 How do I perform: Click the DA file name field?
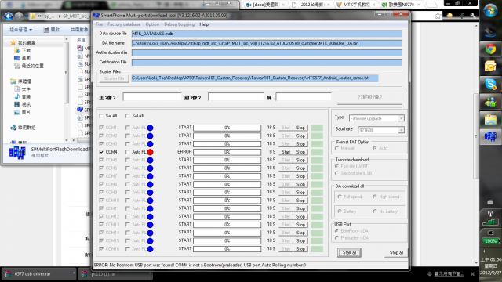(267, 44)
